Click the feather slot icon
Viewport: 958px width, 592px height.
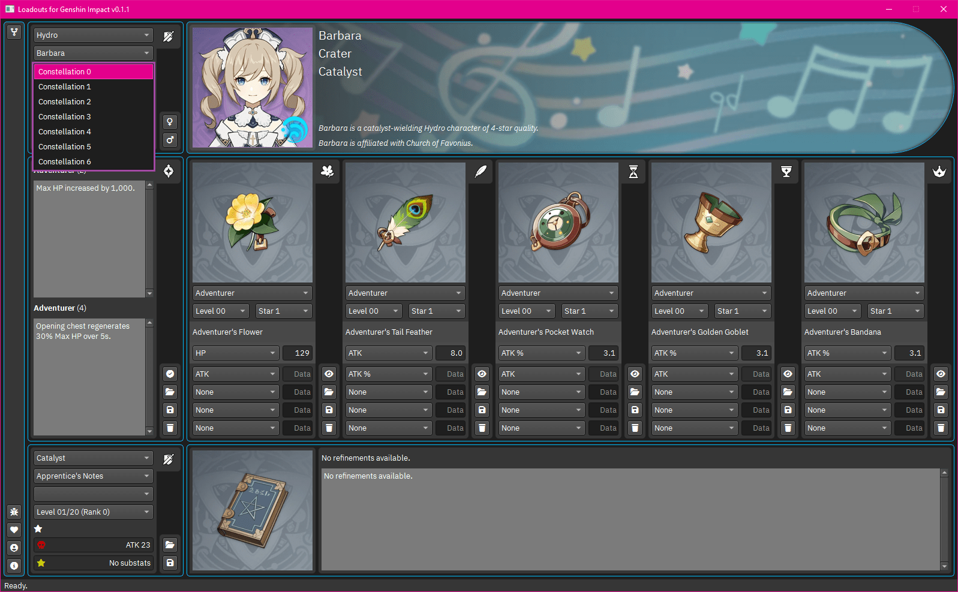click(480, 172)
